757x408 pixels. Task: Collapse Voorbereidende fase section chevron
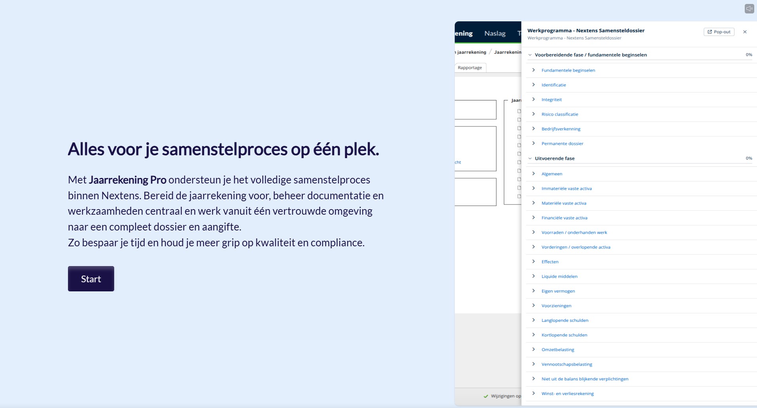(530, 55)
